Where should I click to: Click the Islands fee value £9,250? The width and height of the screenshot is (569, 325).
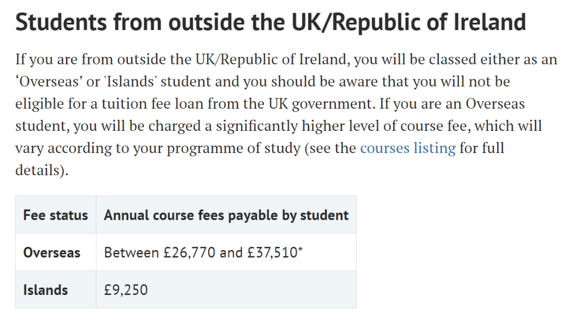click(x=125, y=290)
